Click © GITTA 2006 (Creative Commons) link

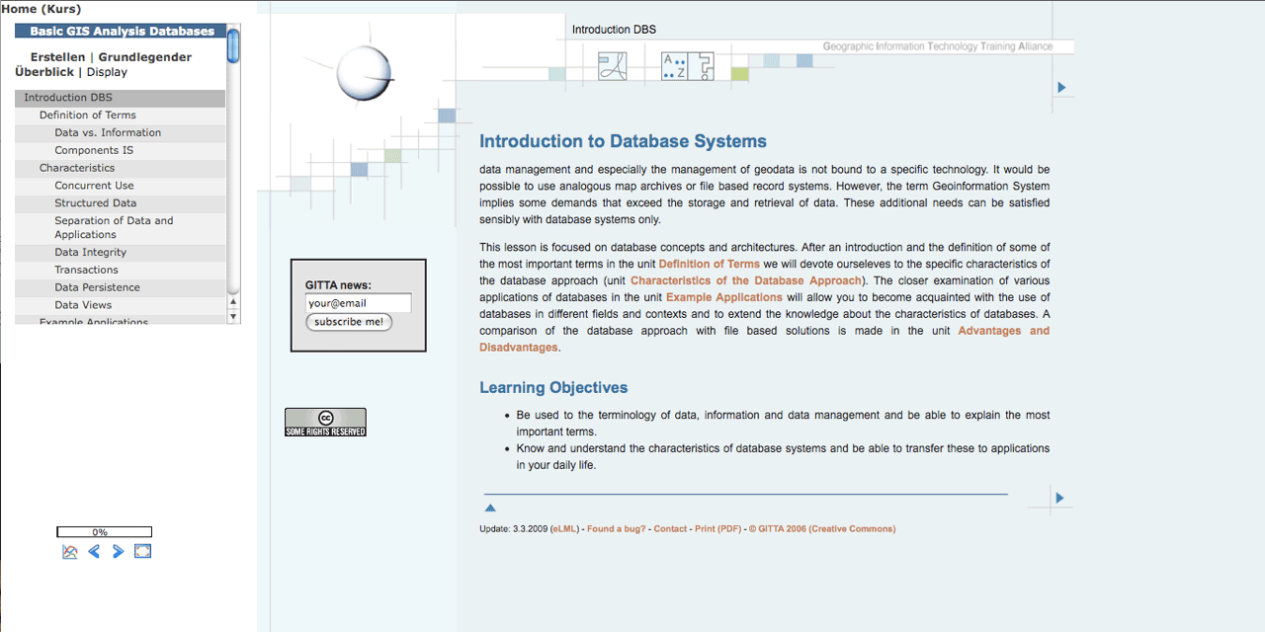(822, 529)
